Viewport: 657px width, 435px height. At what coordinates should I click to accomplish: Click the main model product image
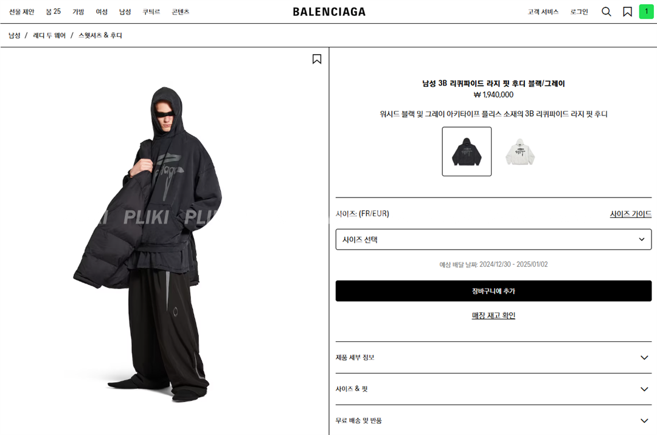coord(147,244)
